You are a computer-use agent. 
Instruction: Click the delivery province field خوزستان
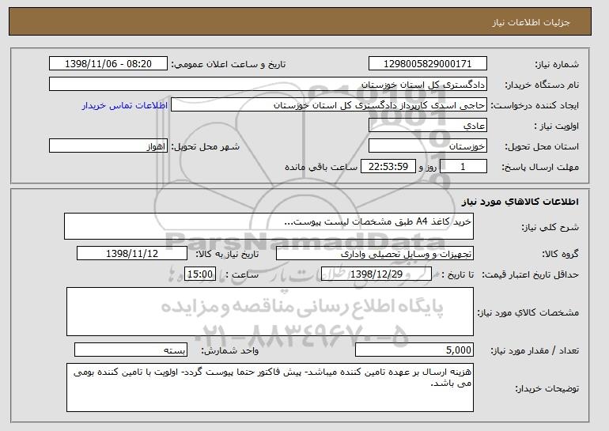coord(428,146)
